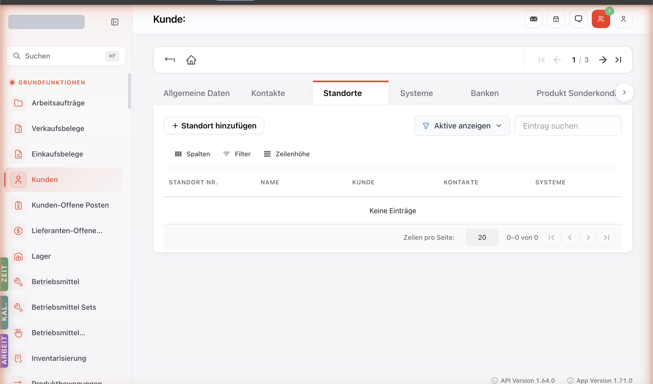This screenshot has width=653, height=384.
Task: Jump to last customer record
Action: pos(618,60)
